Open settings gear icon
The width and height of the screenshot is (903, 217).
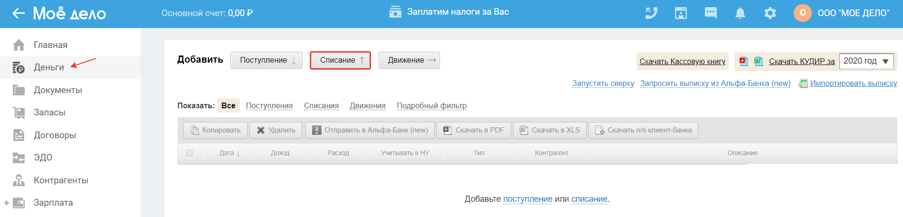(x=770, y=13)
